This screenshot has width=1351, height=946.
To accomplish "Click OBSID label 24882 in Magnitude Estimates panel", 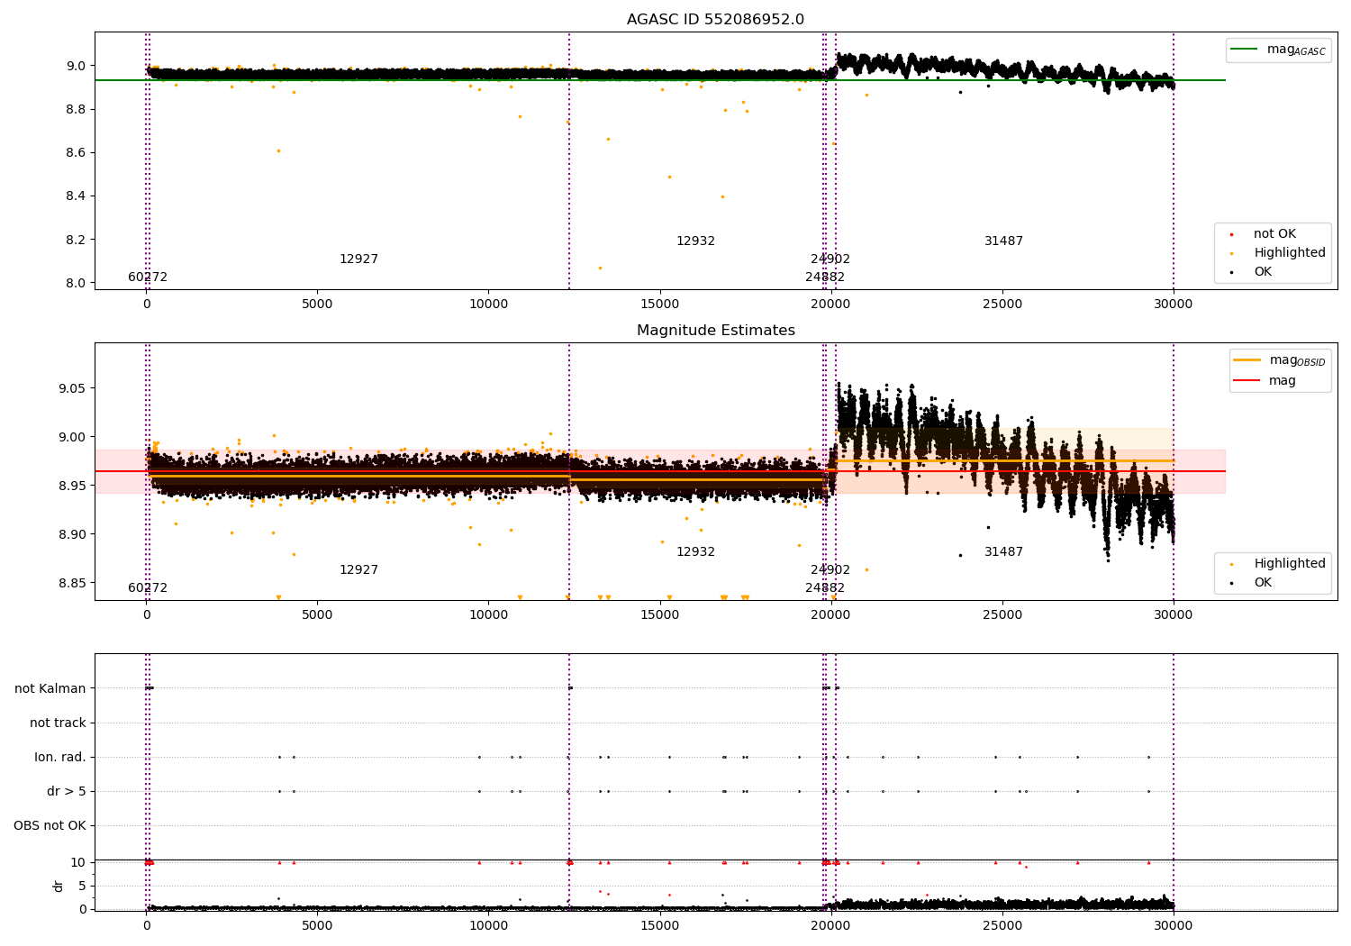I will [825, 588].
